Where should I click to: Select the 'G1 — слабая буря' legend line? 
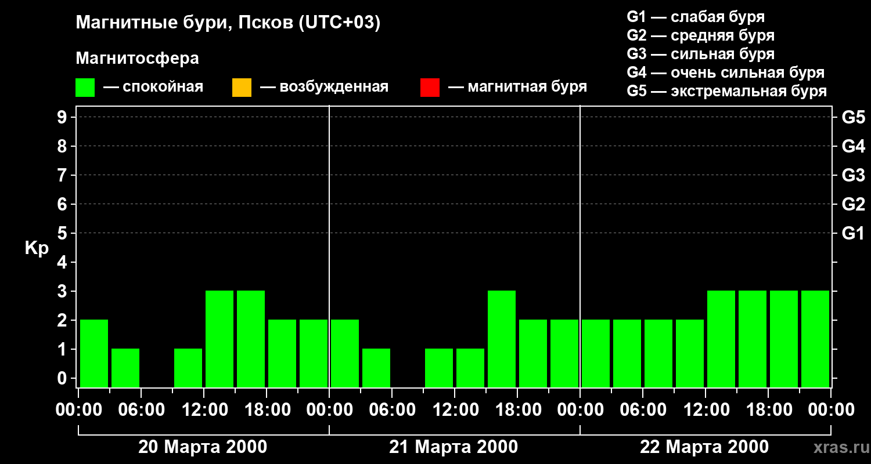[696, 17]
